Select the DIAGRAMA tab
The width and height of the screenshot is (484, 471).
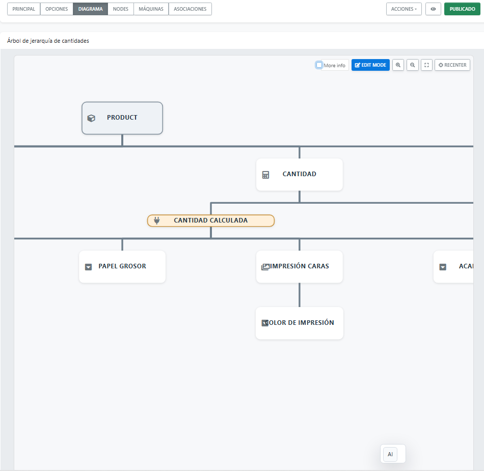(x=91, y=9)
